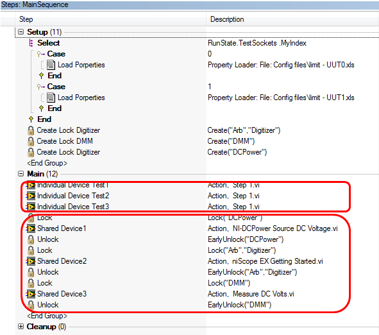Click the LabVIEW icon of Individual Device Test2
Image resolution: width=379 pixels, height=335 pixels.
point(31,196)
